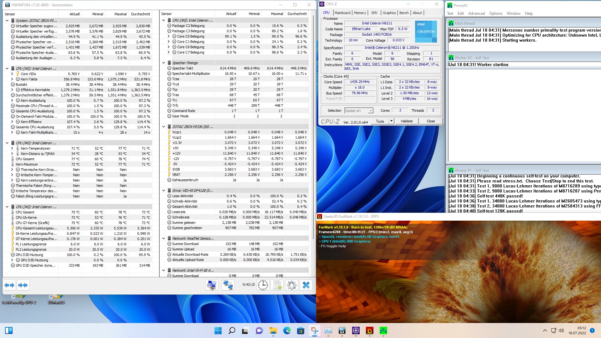Show hidden tray icons chevron
The height and width of the screenshot is (338, 601).
click(x=545, y=330)
